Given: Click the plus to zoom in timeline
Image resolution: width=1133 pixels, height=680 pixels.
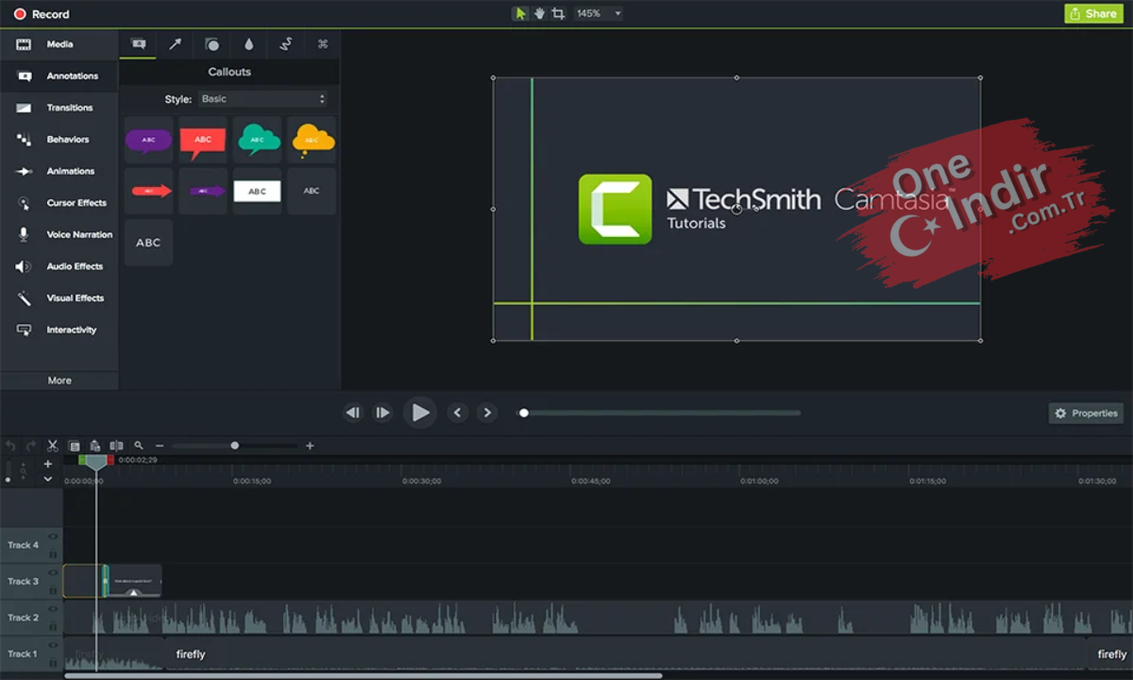Looking at the screenshot, I should coord(310,446).
